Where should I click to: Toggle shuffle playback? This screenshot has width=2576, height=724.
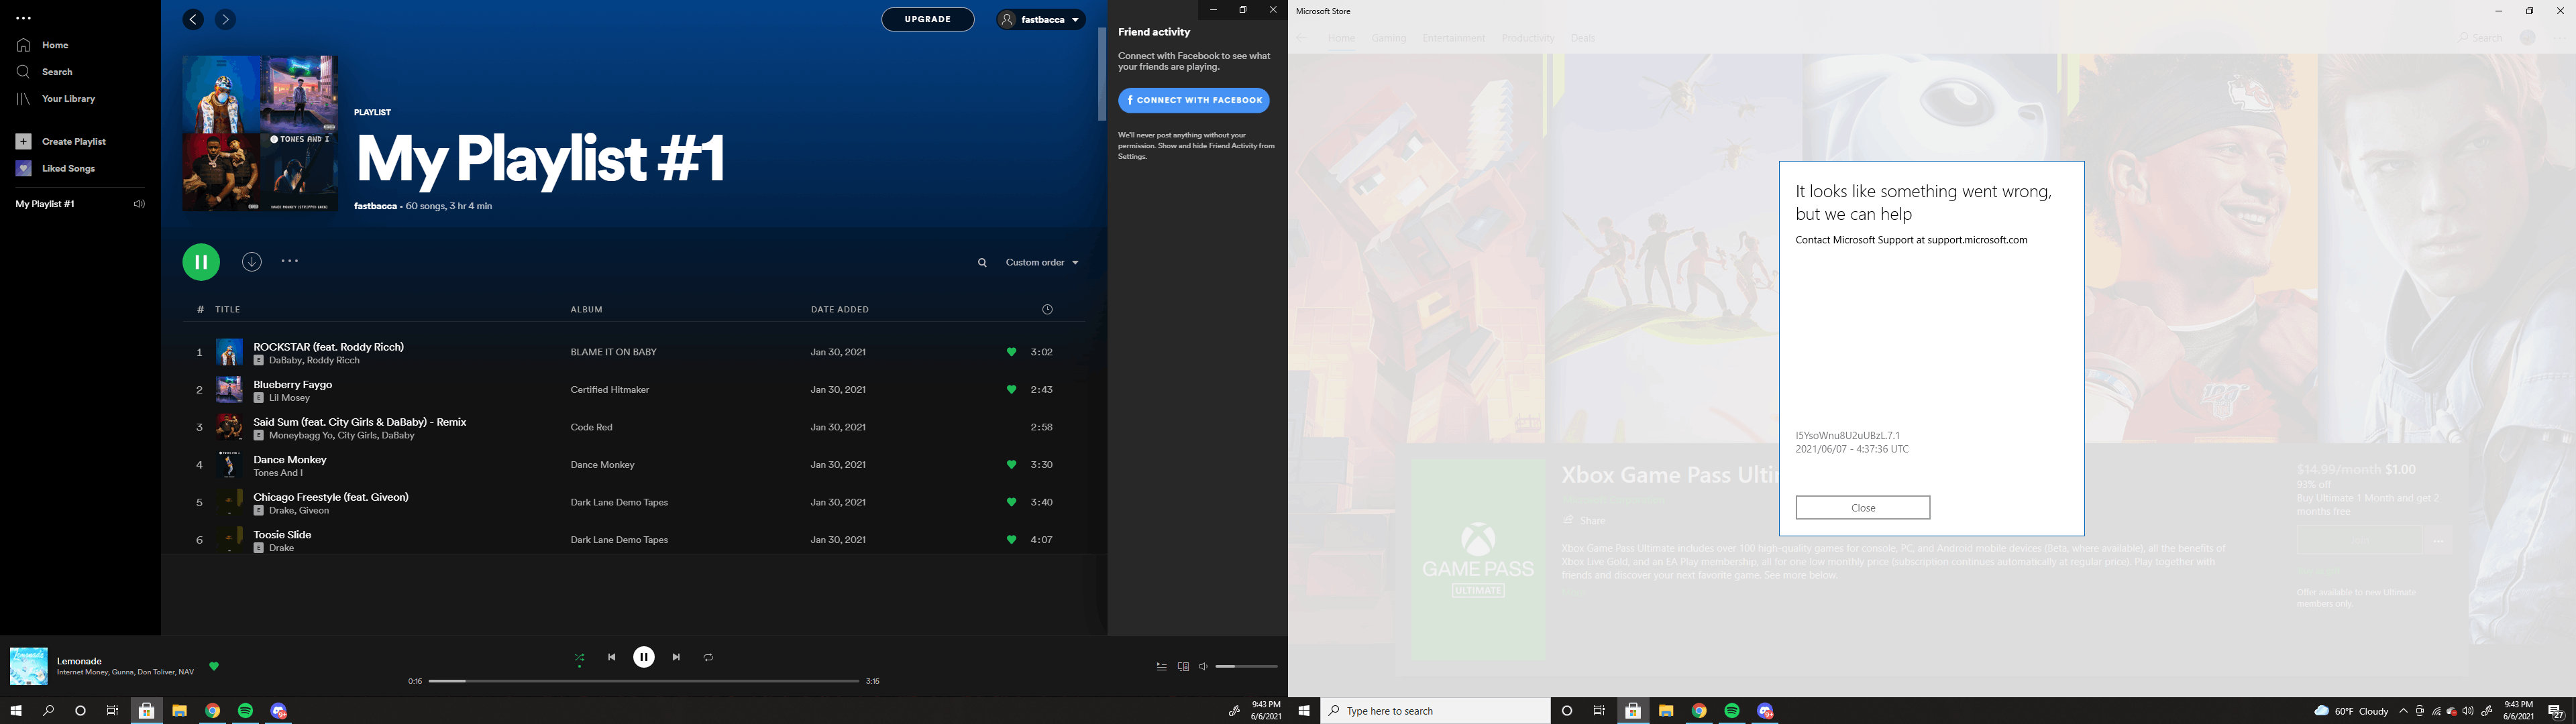(579, 657)
